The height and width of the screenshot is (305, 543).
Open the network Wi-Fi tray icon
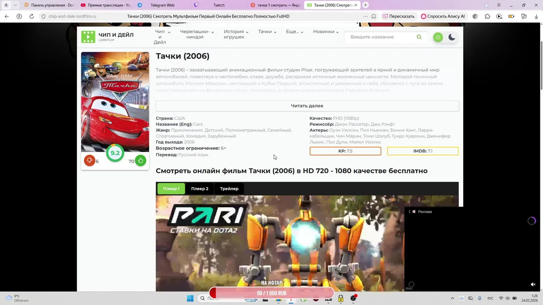[x=501, y=298]
